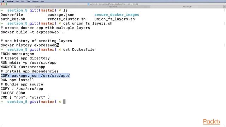Click '# Create app directory' comment
This screenshot has width=226, height=127.
pos(25,58)
